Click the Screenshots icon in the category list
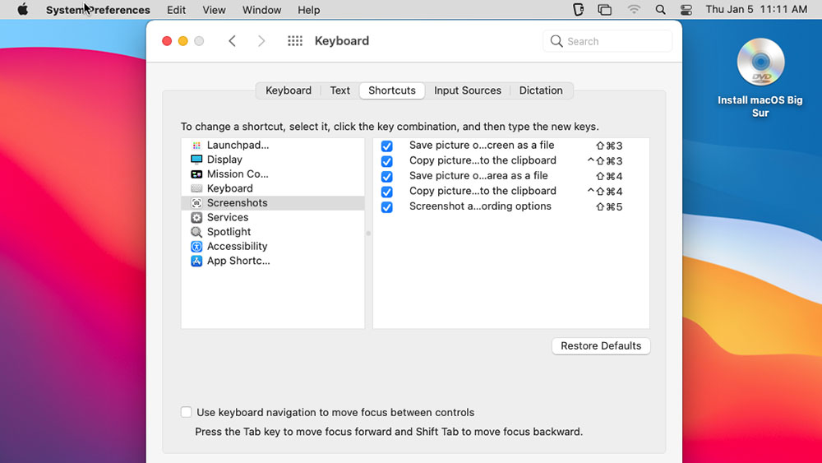 [196, 203]
